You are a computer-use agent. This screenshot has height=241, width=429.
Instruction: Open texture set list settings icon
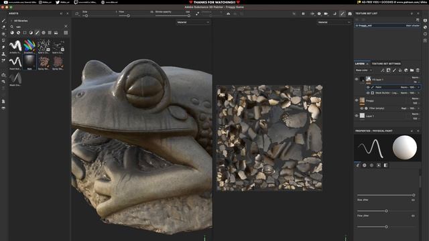(418, 19)
